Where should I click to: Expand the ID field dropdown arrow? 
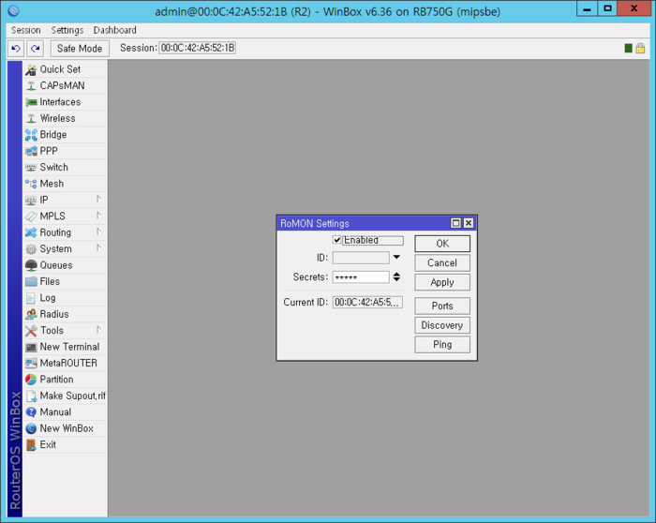pyautogui.click(x=396, y=258)
